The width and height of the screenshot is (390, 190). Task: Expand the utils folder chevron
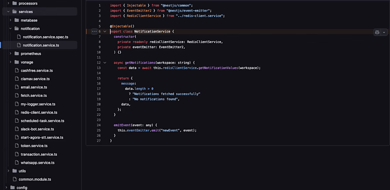[x=8, y=171]
